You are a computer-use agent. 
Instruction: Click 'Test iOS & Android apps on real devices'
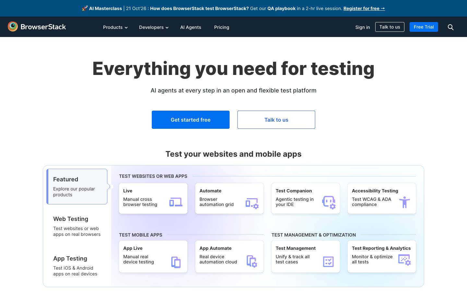click(x=75, y=271)
